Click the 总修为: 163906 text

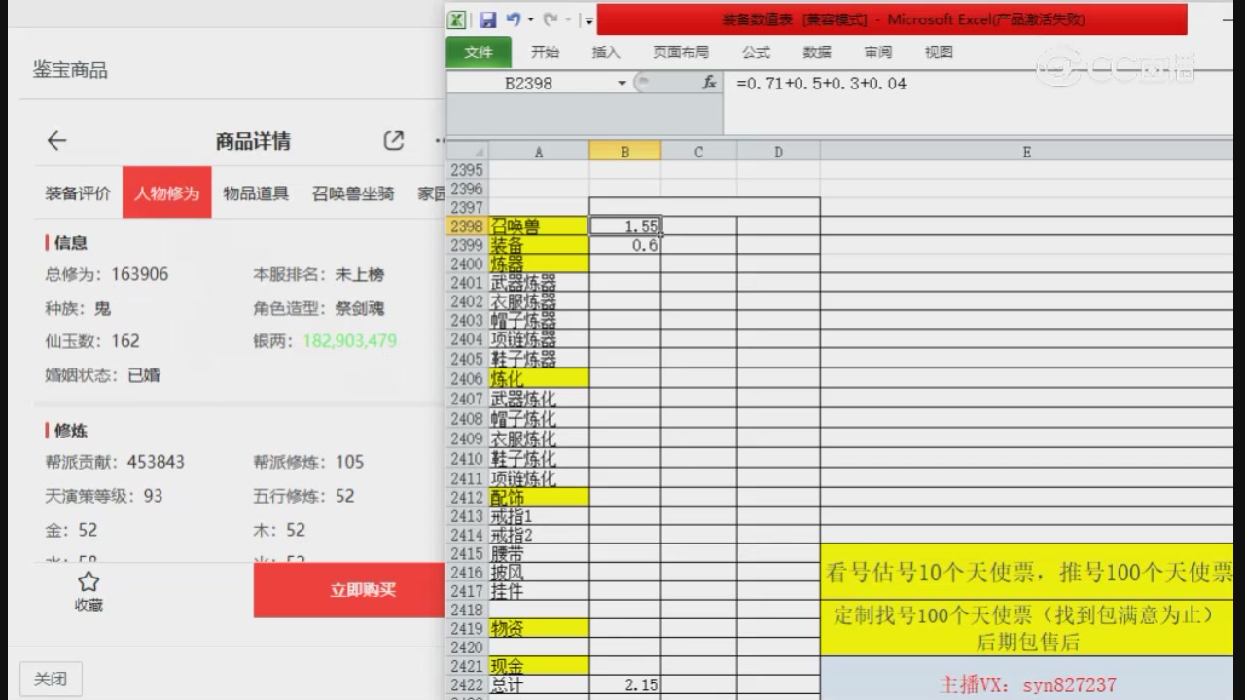107,274
